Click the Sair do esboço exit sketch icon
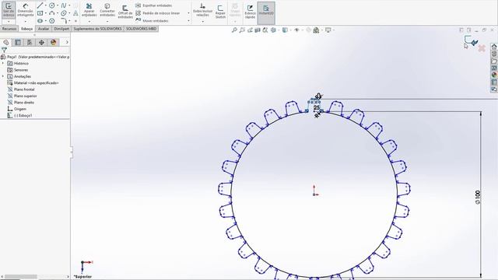The height and width of the screenshot is (280, 498). (x=9, y=10)
